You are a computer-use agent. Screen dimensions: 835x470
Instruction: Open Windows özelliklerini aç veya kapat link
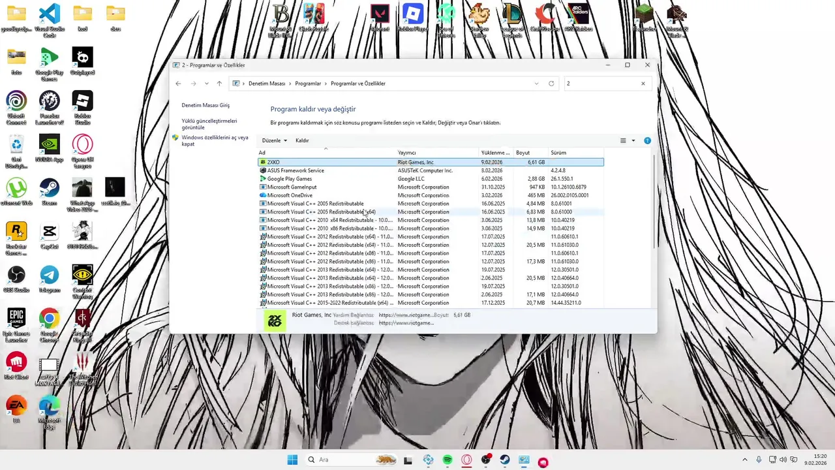[215, 140]
